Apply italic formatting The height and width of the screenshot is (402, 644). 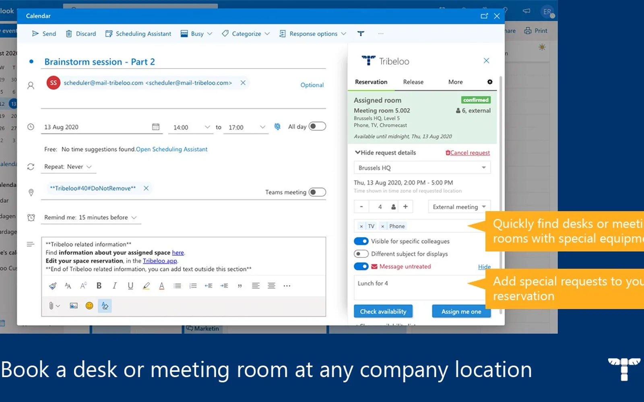click(115, 286)
